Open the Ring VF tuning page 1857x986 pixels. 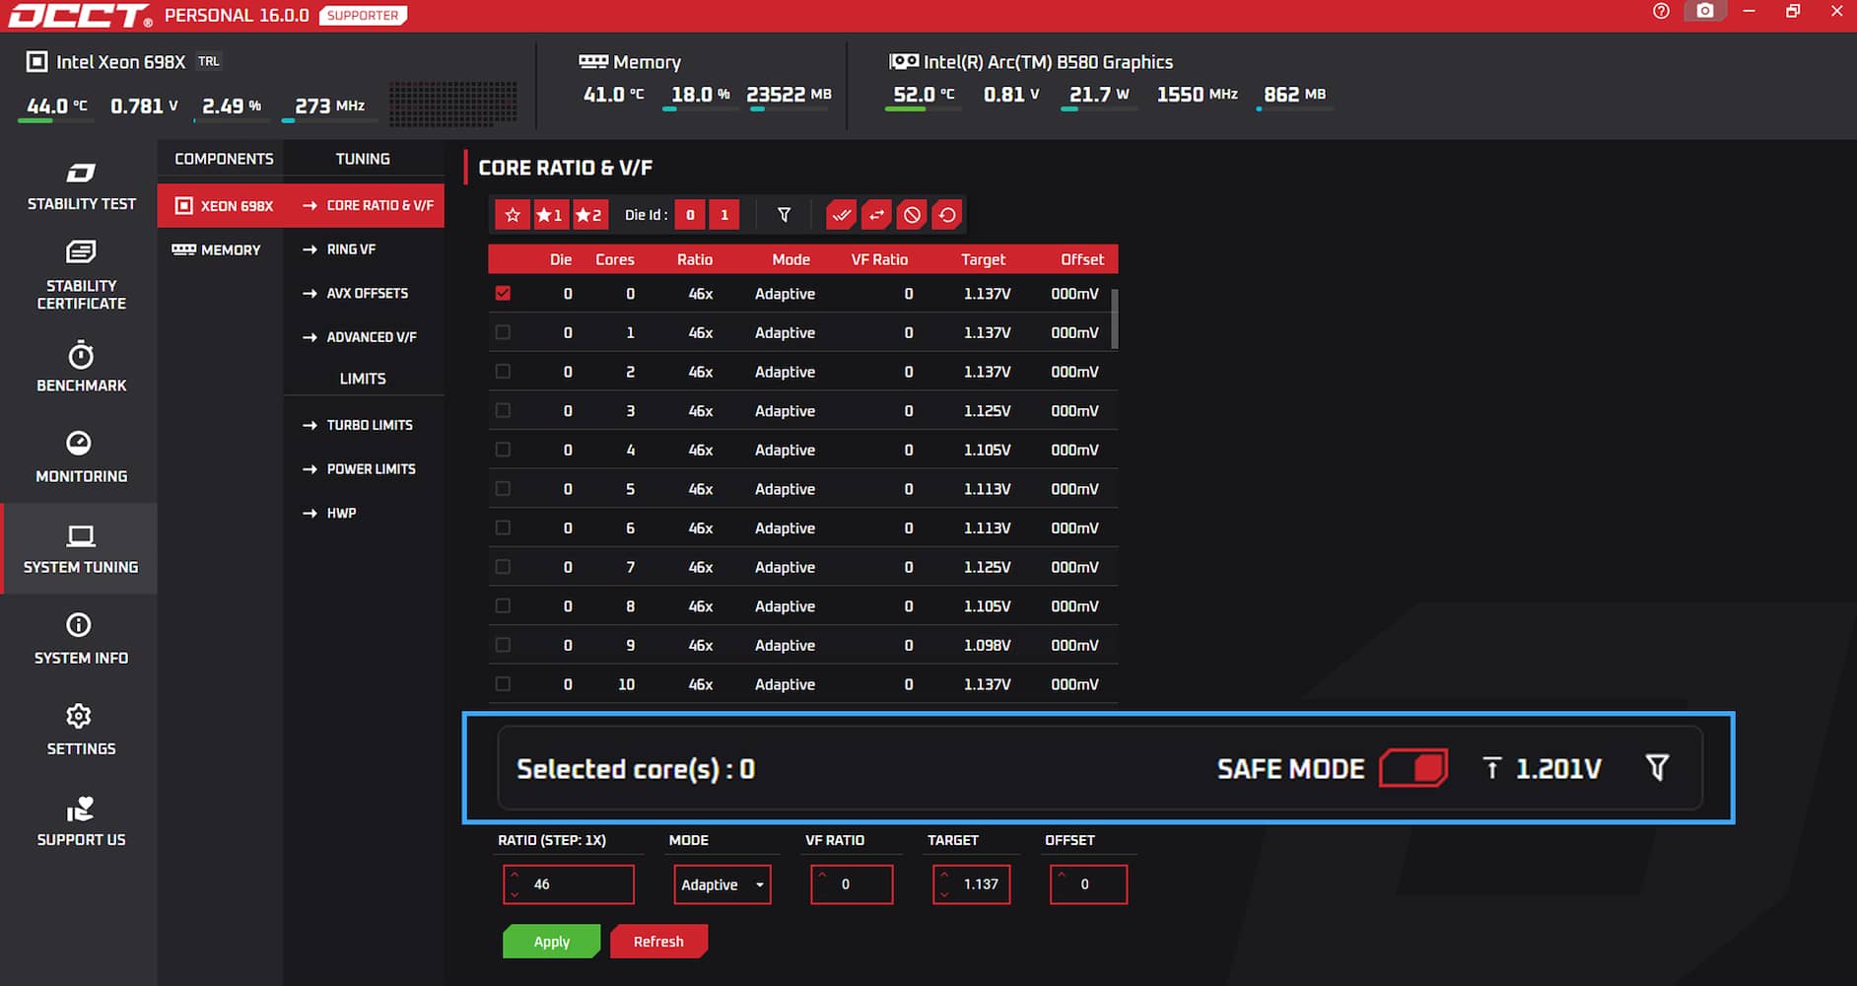point(350,249)
